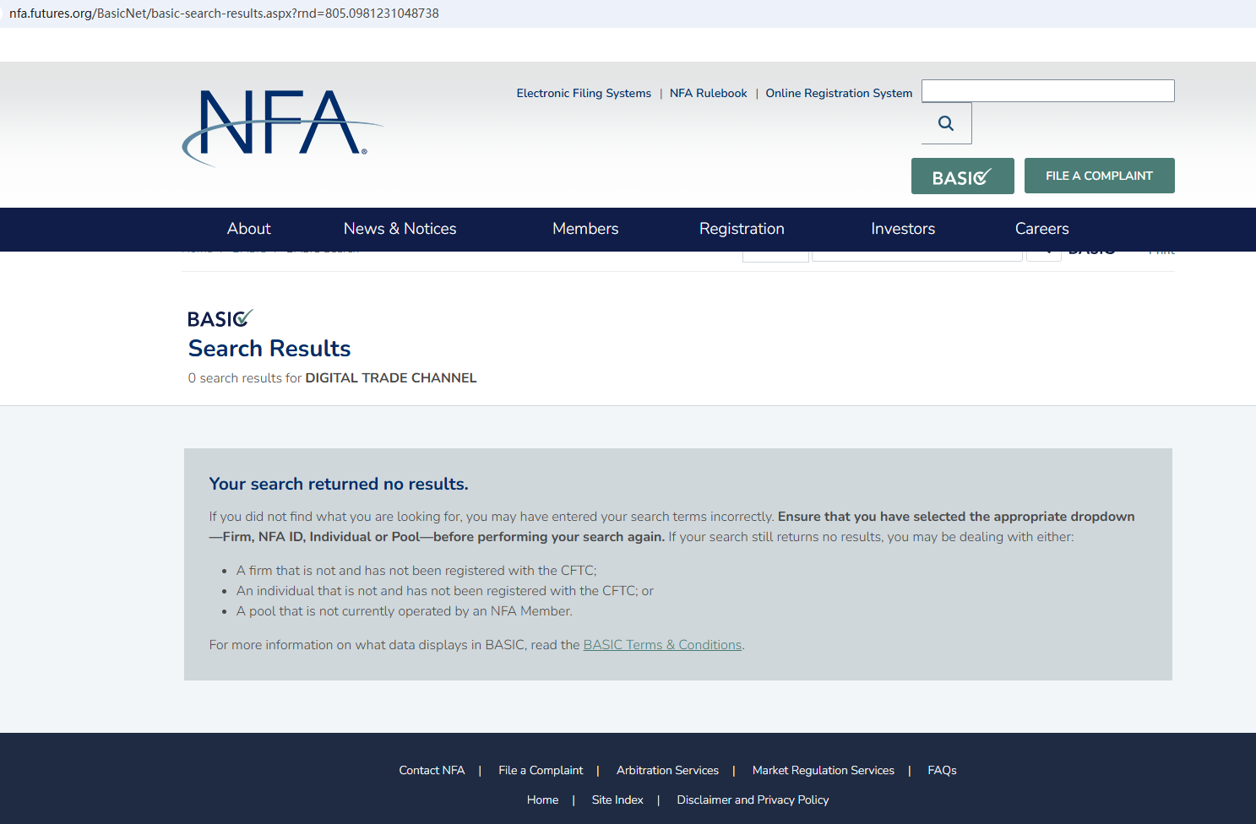Image resolution: width=1256 pixels, height=824 pixels.
Task: Open the NFA Rulebook link
Action: pyautogui.click(x=708, y=94)
